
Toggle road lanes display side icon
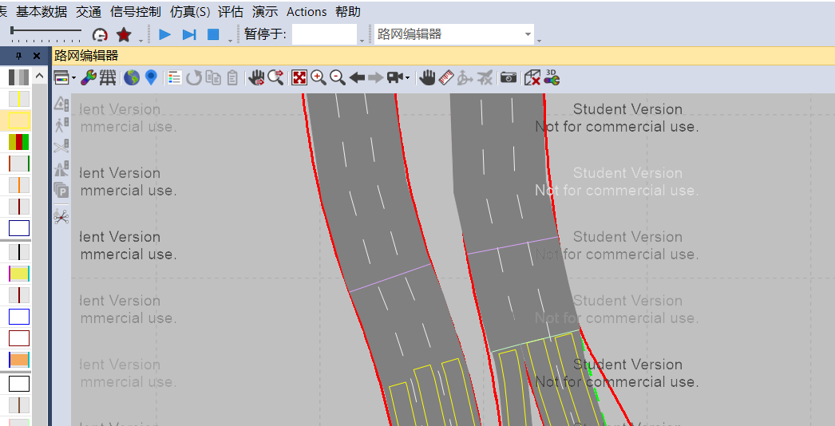tap(61, 168)
